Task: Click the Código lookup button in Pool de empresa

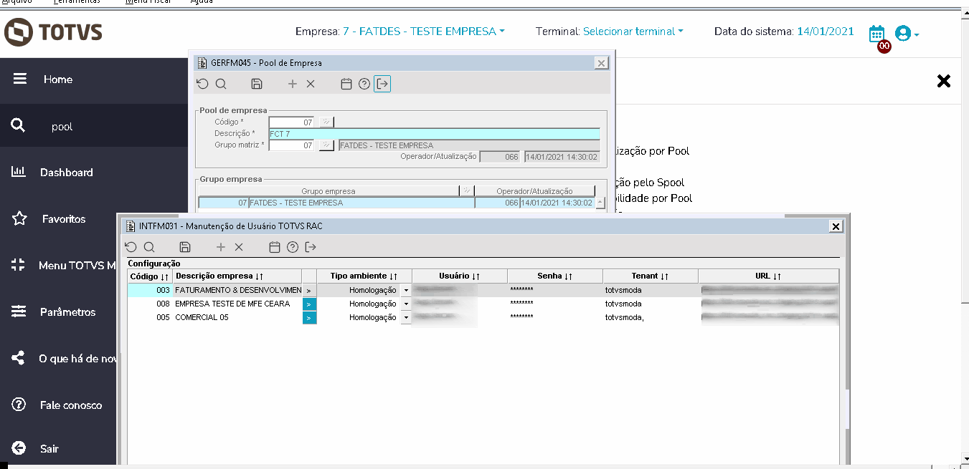Action: click(326, 122)
